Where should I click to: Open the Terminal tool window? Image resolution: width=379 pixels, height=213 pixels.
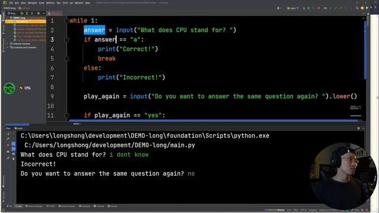pos(99,206)
